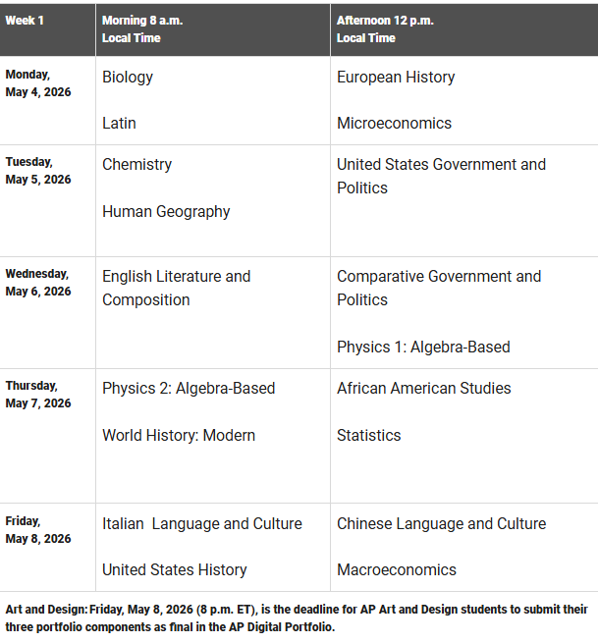Viewport: 598px width, 643px height.
Task: Click the Microeconomics exam entry
Action: (394, 123)
